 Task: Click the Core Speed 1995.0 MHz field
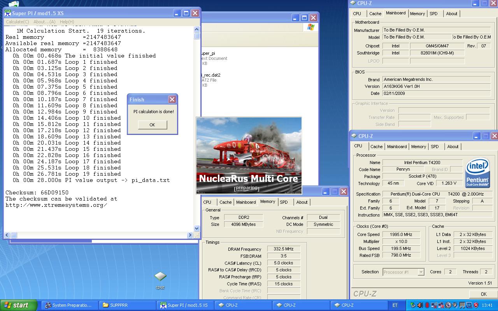pos(401,234)
